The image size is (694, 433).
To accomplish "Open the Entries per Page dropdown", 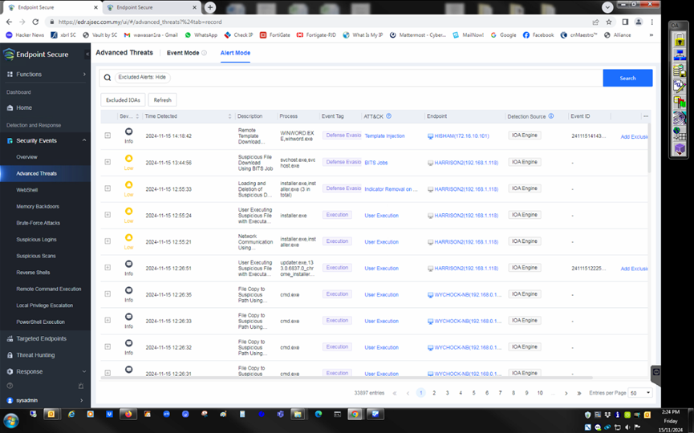I will click(x=640, y=393).
